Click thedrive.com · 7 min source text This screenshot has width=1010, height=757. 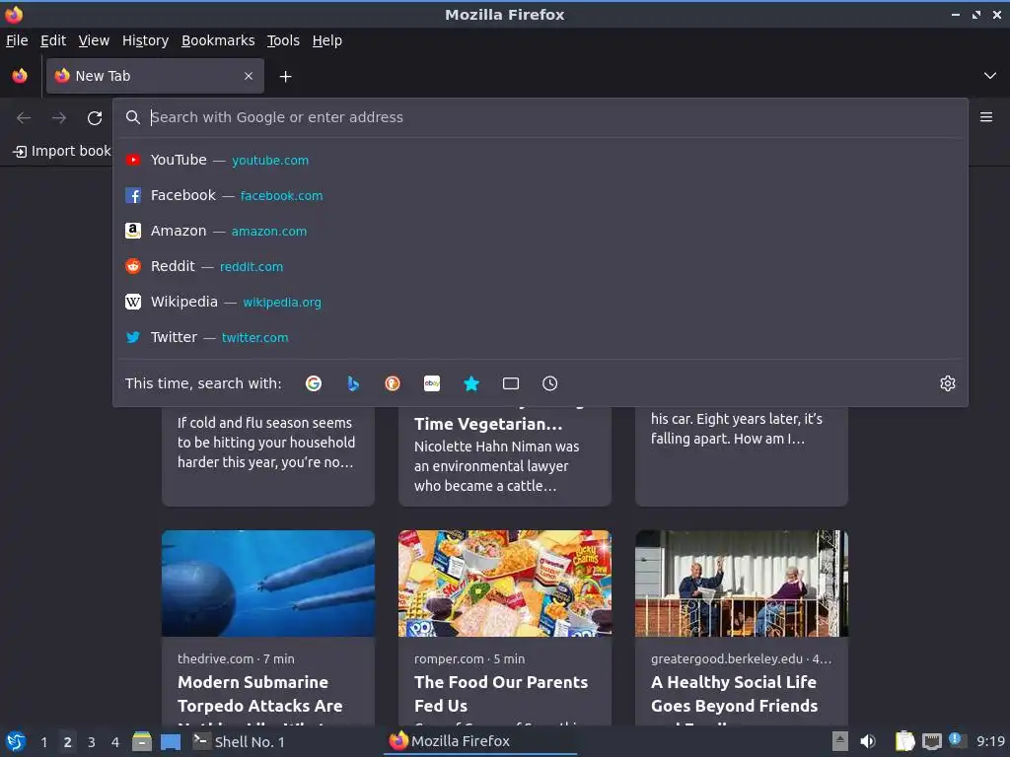click(x=236, y=658)
